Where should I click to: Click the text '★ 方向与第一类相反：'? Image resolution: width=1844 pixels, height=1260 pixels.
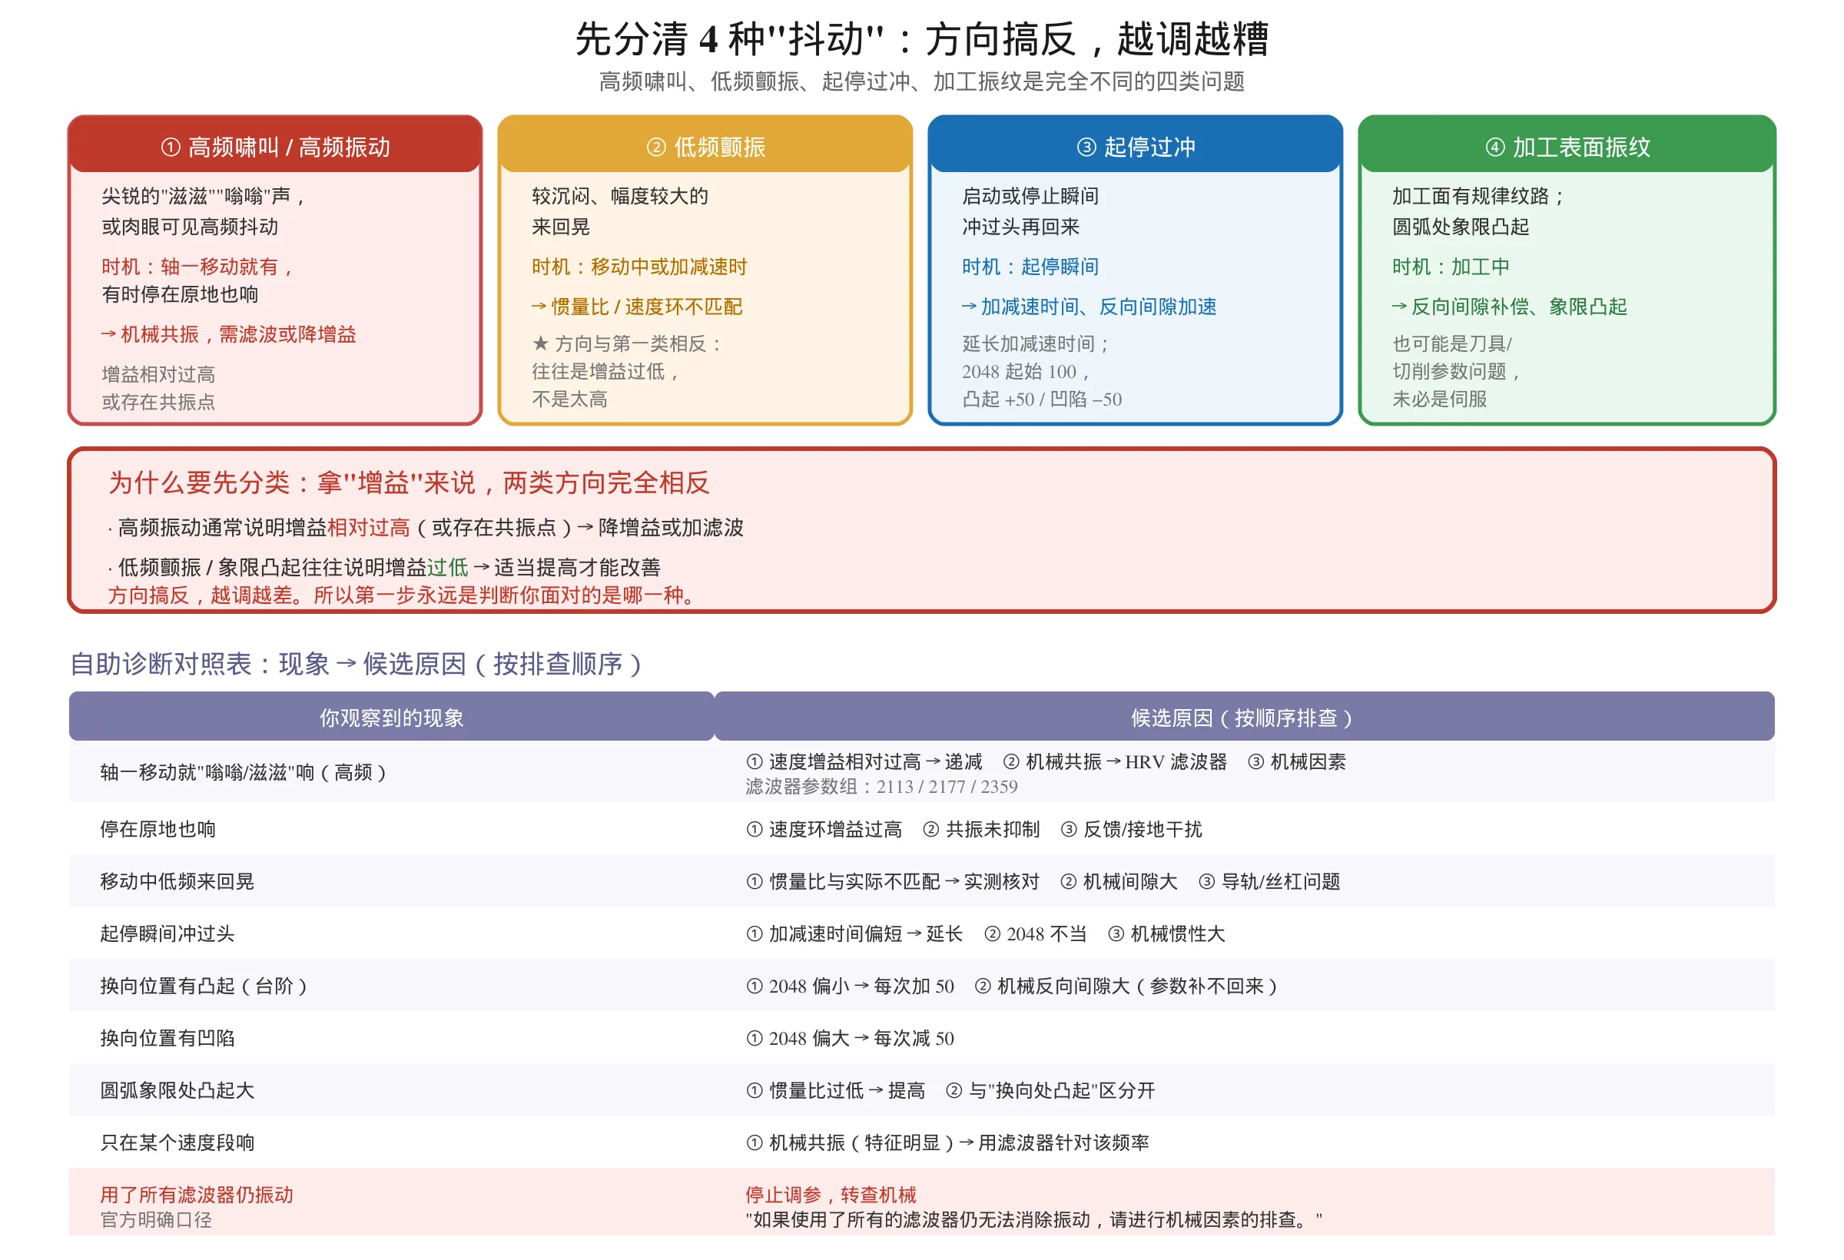(627, 343)
